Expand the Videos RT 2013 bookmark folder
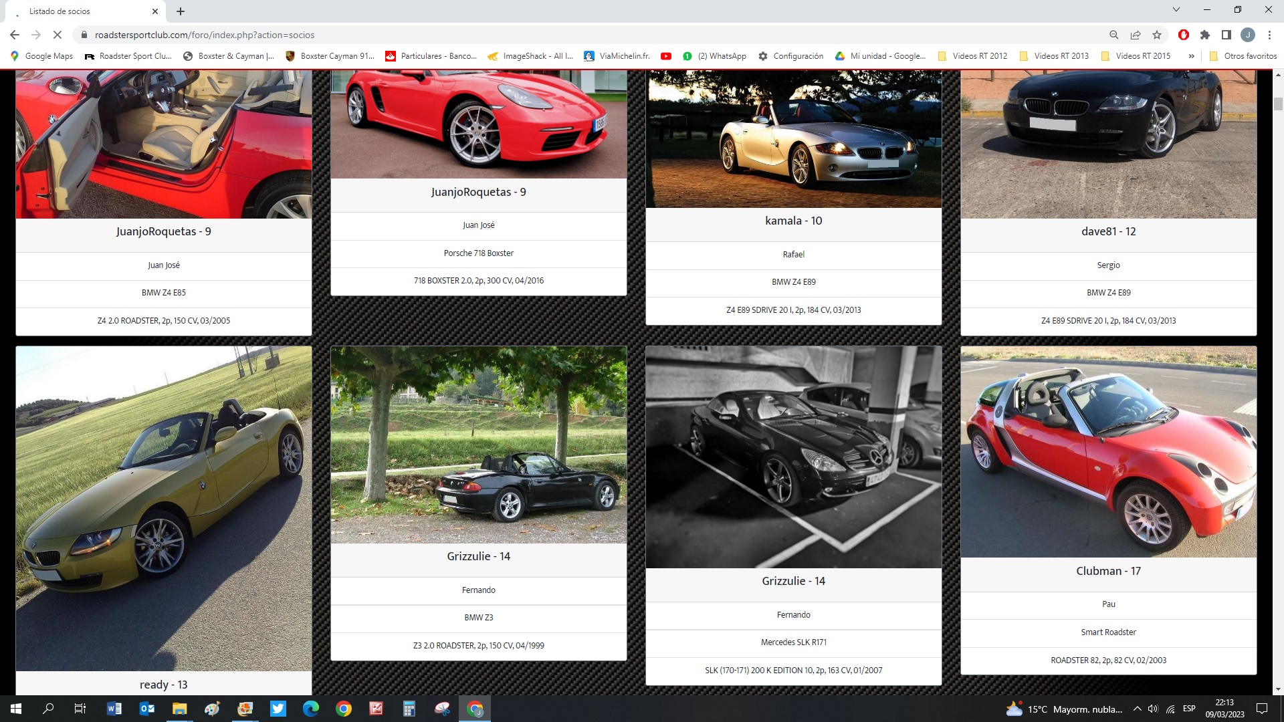Viewport: 1284px width, 722px height. pyautogui.click(x=1054, y=56)
